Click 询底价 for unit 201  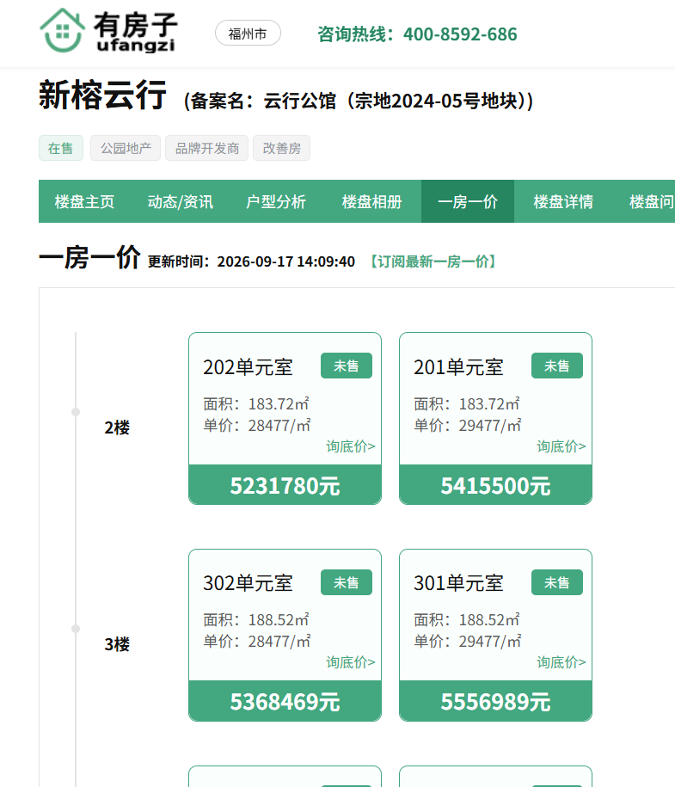click(561, 446)
